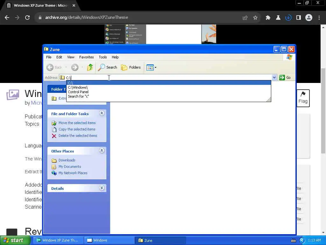Click the Flag button on archive.org page
Screen dimensions: 326x245
point(303,98)
